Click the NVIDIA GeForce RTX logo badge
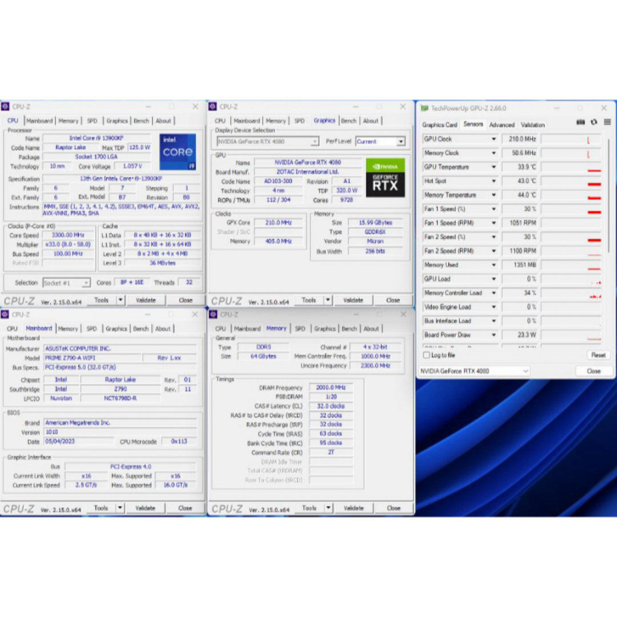Screen dimensions: 617x617 (385, 178)
